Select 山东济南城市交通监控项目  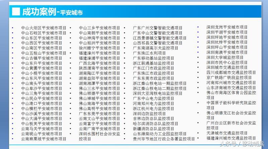[x=231, y=88]
